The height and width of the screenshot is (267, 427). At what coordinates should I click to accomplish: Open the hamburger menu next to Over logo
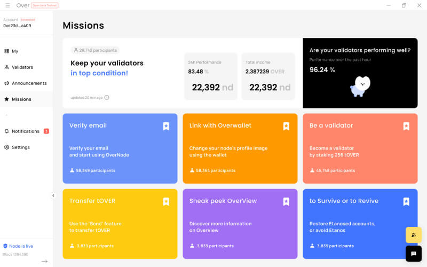tap(7, 5)
